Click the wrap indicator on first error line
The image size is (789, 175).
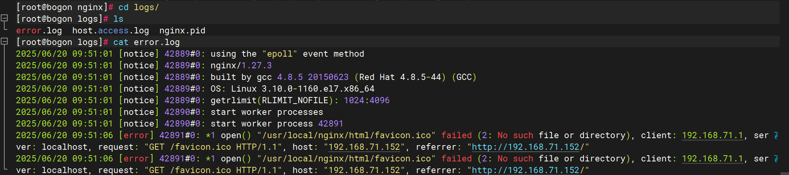tap(776, 135)
